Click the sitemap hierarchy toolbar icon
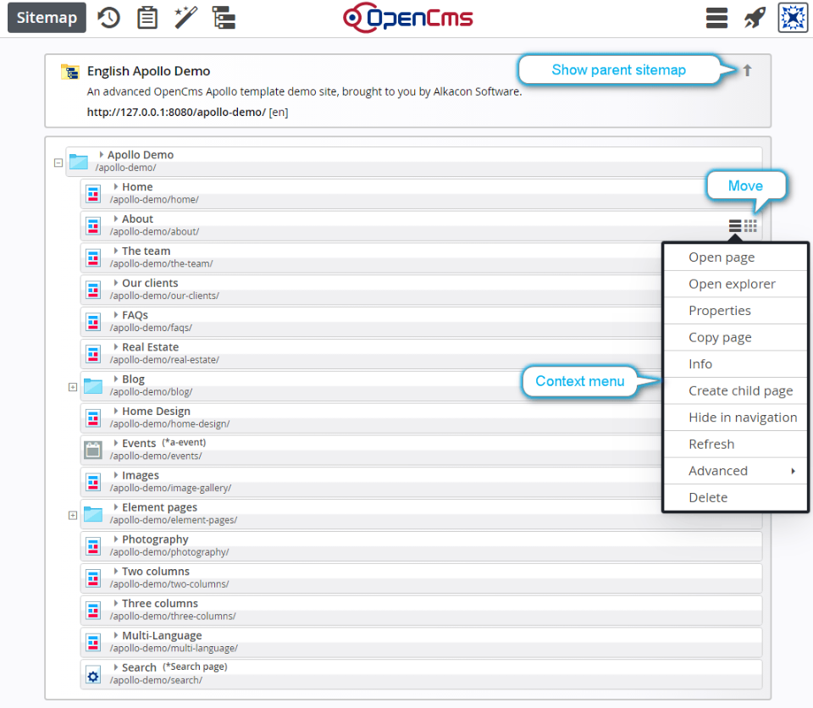Image resolution: width=813 pixels, height=708 pixels. (224, 17)
